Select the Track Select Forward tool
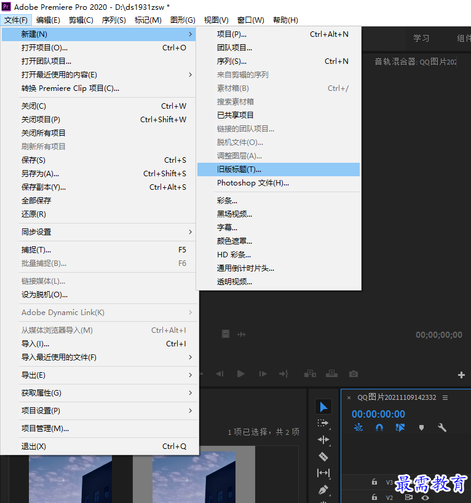The height and width of the screenshot is (503, 471). point(323,423)
